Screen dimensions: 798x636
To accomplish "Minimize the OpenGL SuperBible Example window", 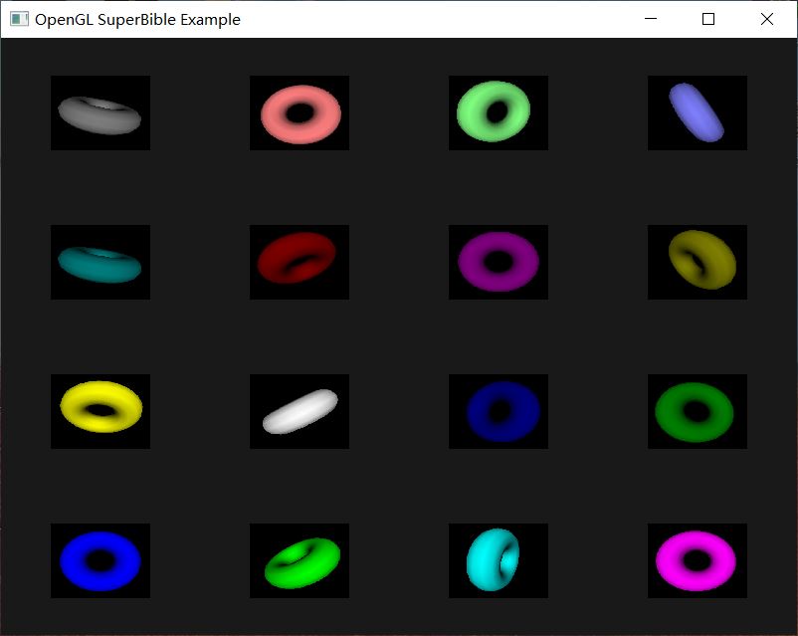I will click(651, 19).
